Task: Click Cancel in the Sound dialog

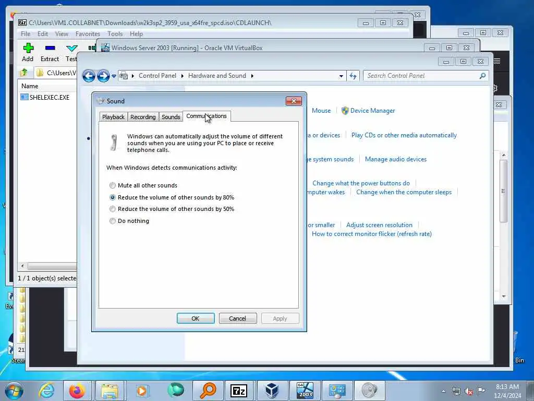Action: [238, 318]
